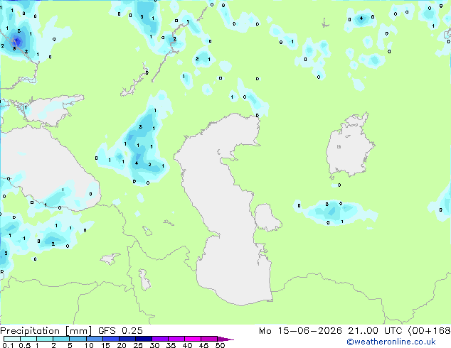The width and height of the screenshot is (451, 348).
Task: Pick the 15–20 mm legend color swatch
Action: point(111,339)
